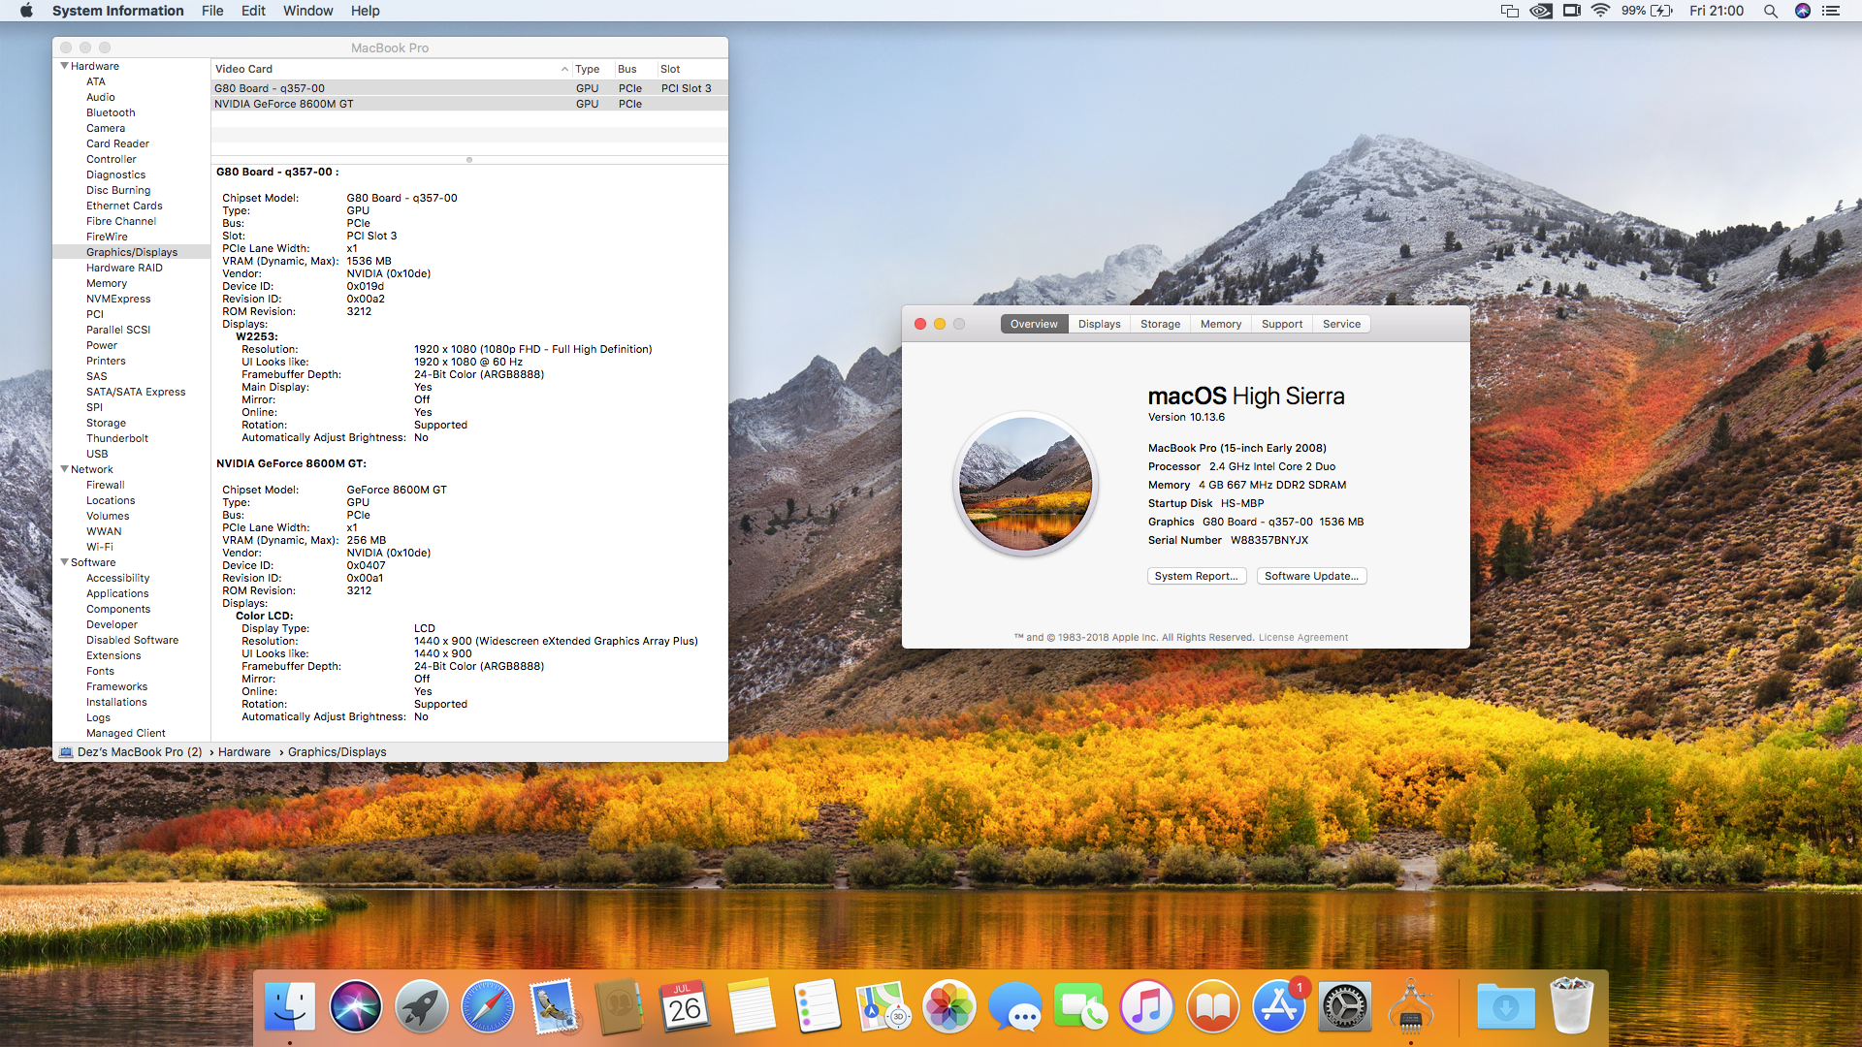Open the Edit menu
Viewport: 1862px width, 1047px height.
(253, 11)
